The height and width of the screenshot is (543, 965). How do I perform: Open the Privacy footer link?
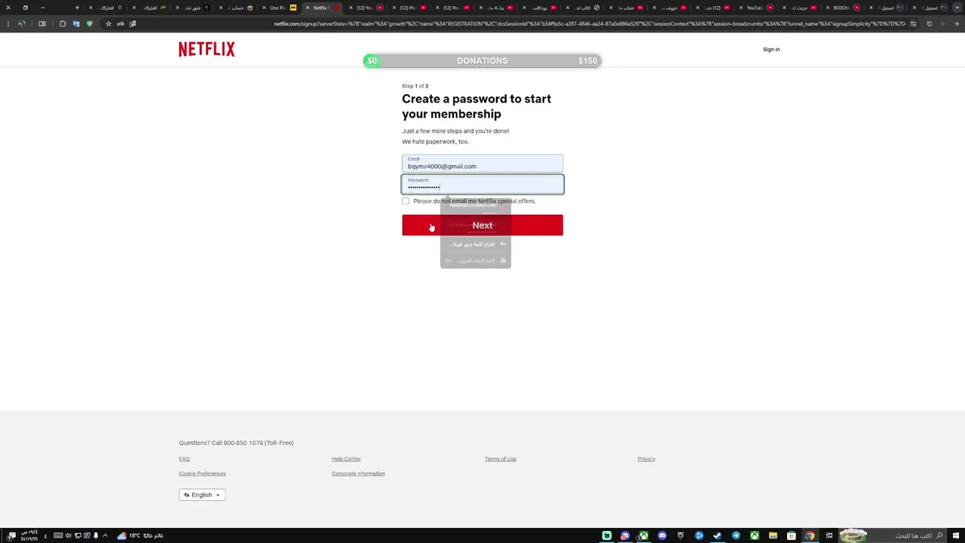(646, 459)
